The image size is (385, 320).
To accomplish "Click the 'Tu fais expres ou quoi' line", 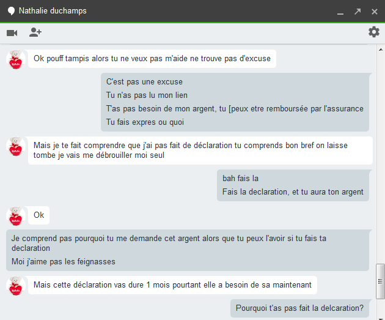I will tap(145, 122).
